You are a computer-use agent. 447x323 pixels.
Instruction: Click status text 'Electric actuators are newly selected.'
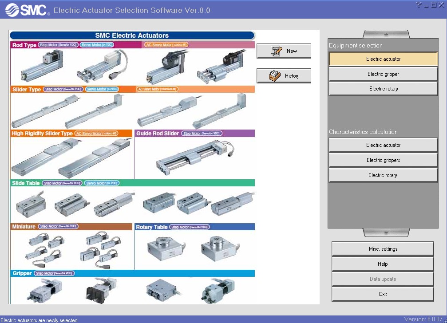pyautogui.click(x=40, y=320)
